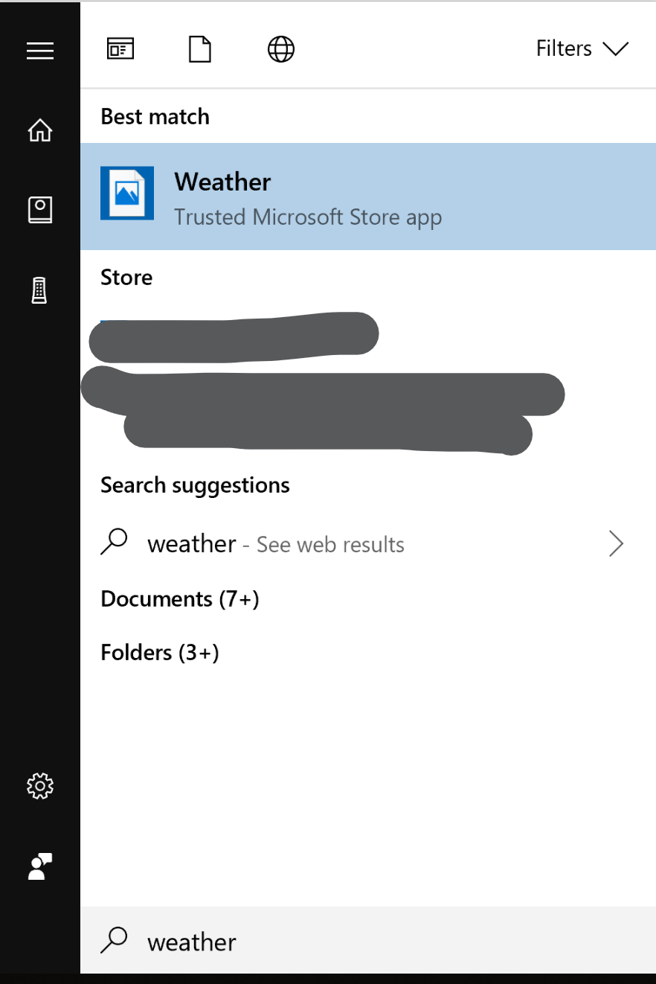
Task: Expand the hamburger menu in sidebar
Action: tap(40, 51)
